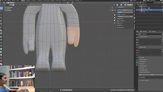Collapse the Vertex Groups panel
This screenshot has width=163, height=92.
(x=139, y=37)
